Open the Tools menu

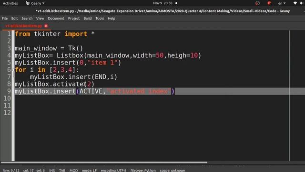pyautogui.click(x=100, y=18)
